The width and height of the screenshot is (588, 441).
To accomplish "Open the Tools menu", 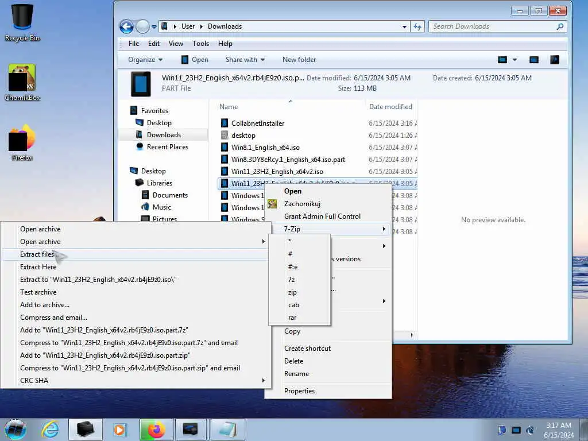I will click(x=200, y=44).
